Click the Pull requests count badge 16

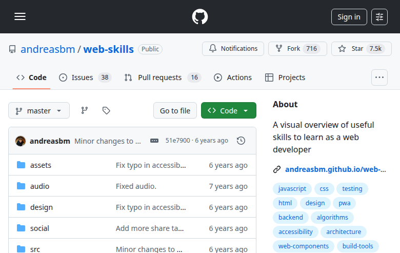coord(194,77)
